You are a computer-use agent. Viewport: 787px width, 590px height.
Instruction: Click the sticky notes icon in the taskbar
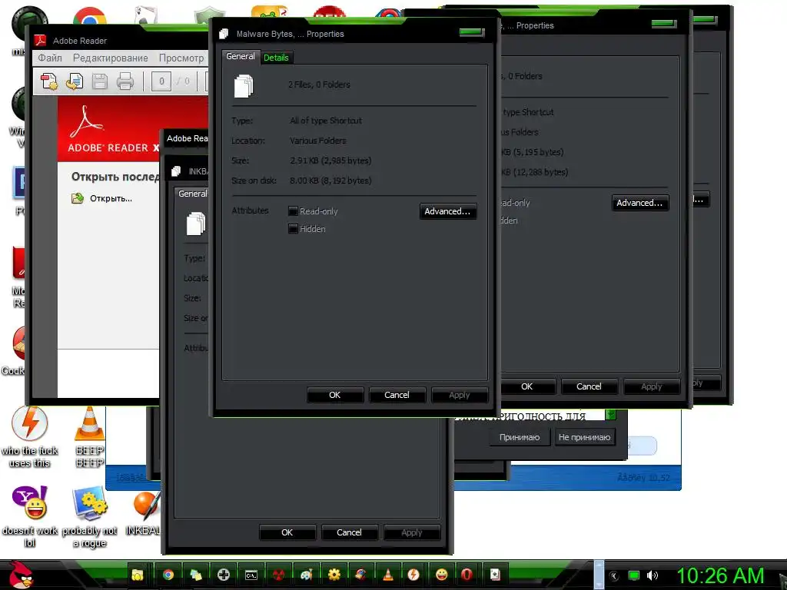pos(196,575)
